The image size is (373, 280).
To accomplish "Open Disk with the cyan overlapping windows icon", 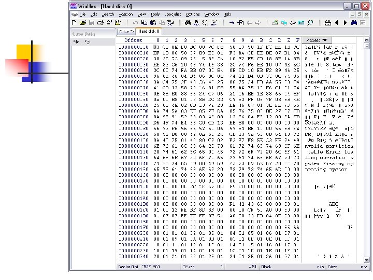I will [284, 23].
